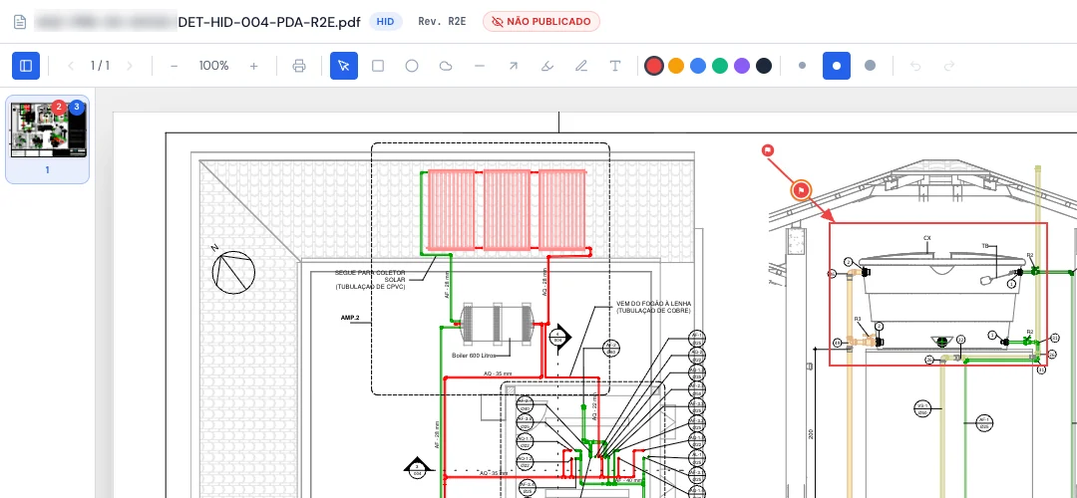1077x498 pixels.
Task: Set medium stroke width dot
Action: tap(837, 66)
